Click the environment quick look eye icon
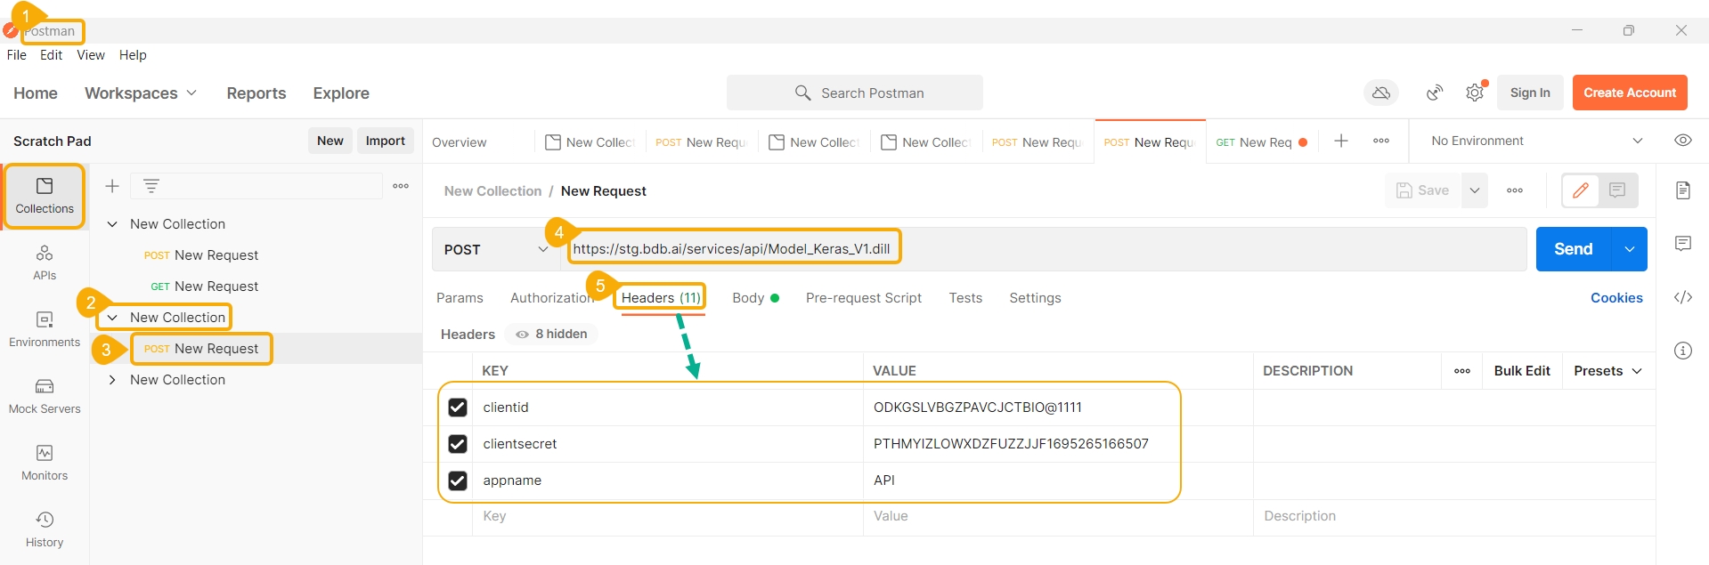The image size is (1709, 565). click(x=1682, y=141)
